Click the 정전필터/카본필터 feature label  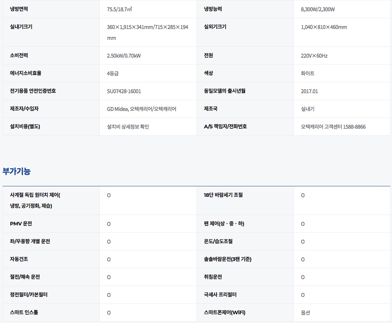pos(29,295)
